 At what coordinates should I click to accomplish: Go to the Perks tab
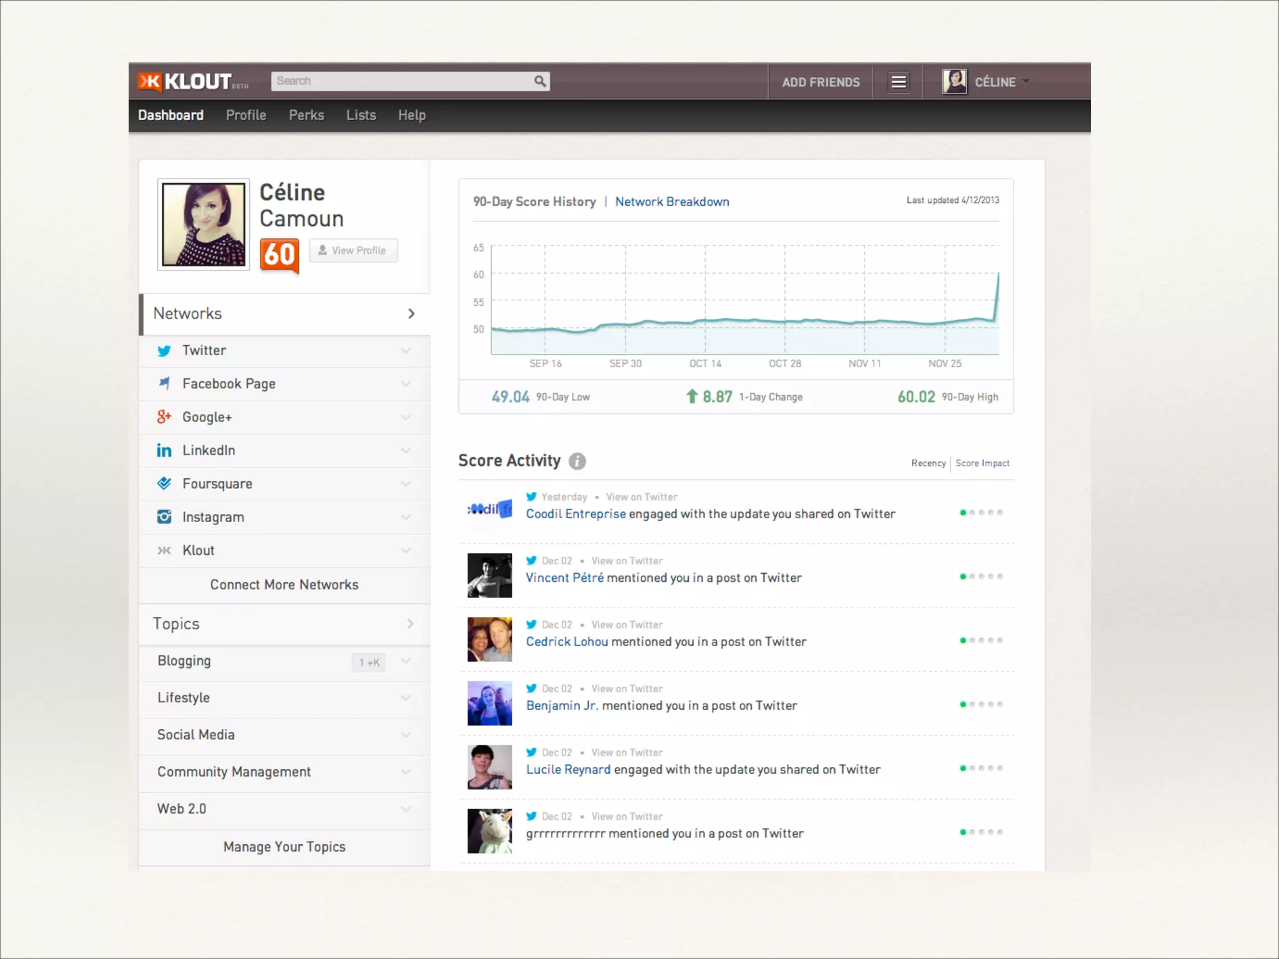point(306,116)
